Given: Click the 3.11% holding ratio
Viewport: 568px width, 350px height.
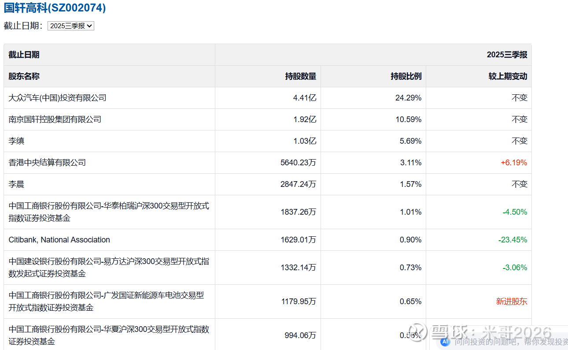Looking at the screenshot, I should [x=410, y=163].
